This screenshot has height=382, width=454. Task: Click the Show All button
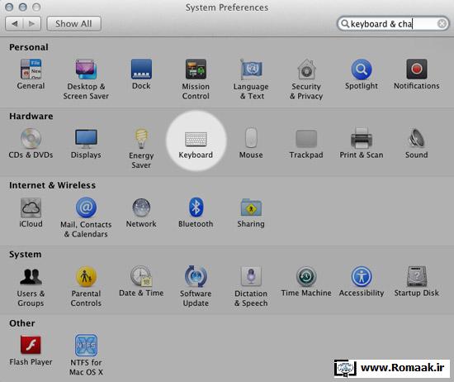pos(73,23)
